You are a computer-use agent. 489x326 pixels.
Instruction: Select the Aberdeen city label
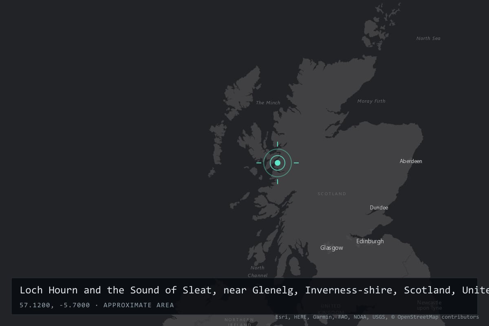pyautogui.click(x=411, y=161)
